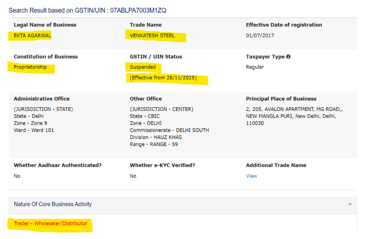Click the Taxpayer Type info icon

click(x=288, y=57)
